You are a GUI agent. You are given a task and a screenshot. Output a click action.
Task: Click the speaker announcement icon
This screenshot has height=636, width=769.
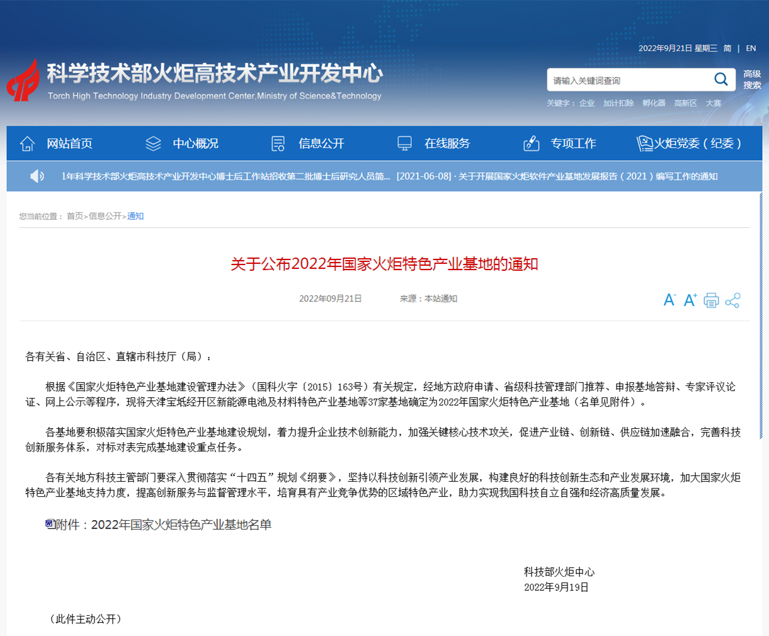[x=37, y=176]
